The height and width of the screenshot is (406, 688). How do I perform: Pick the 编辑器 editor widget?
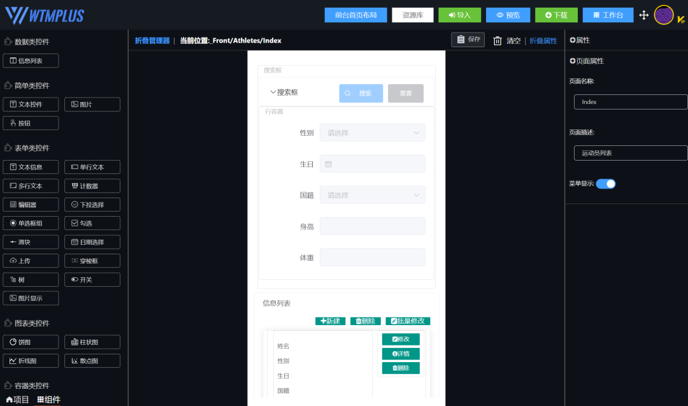pyautogui.click(x=31, y=204)
